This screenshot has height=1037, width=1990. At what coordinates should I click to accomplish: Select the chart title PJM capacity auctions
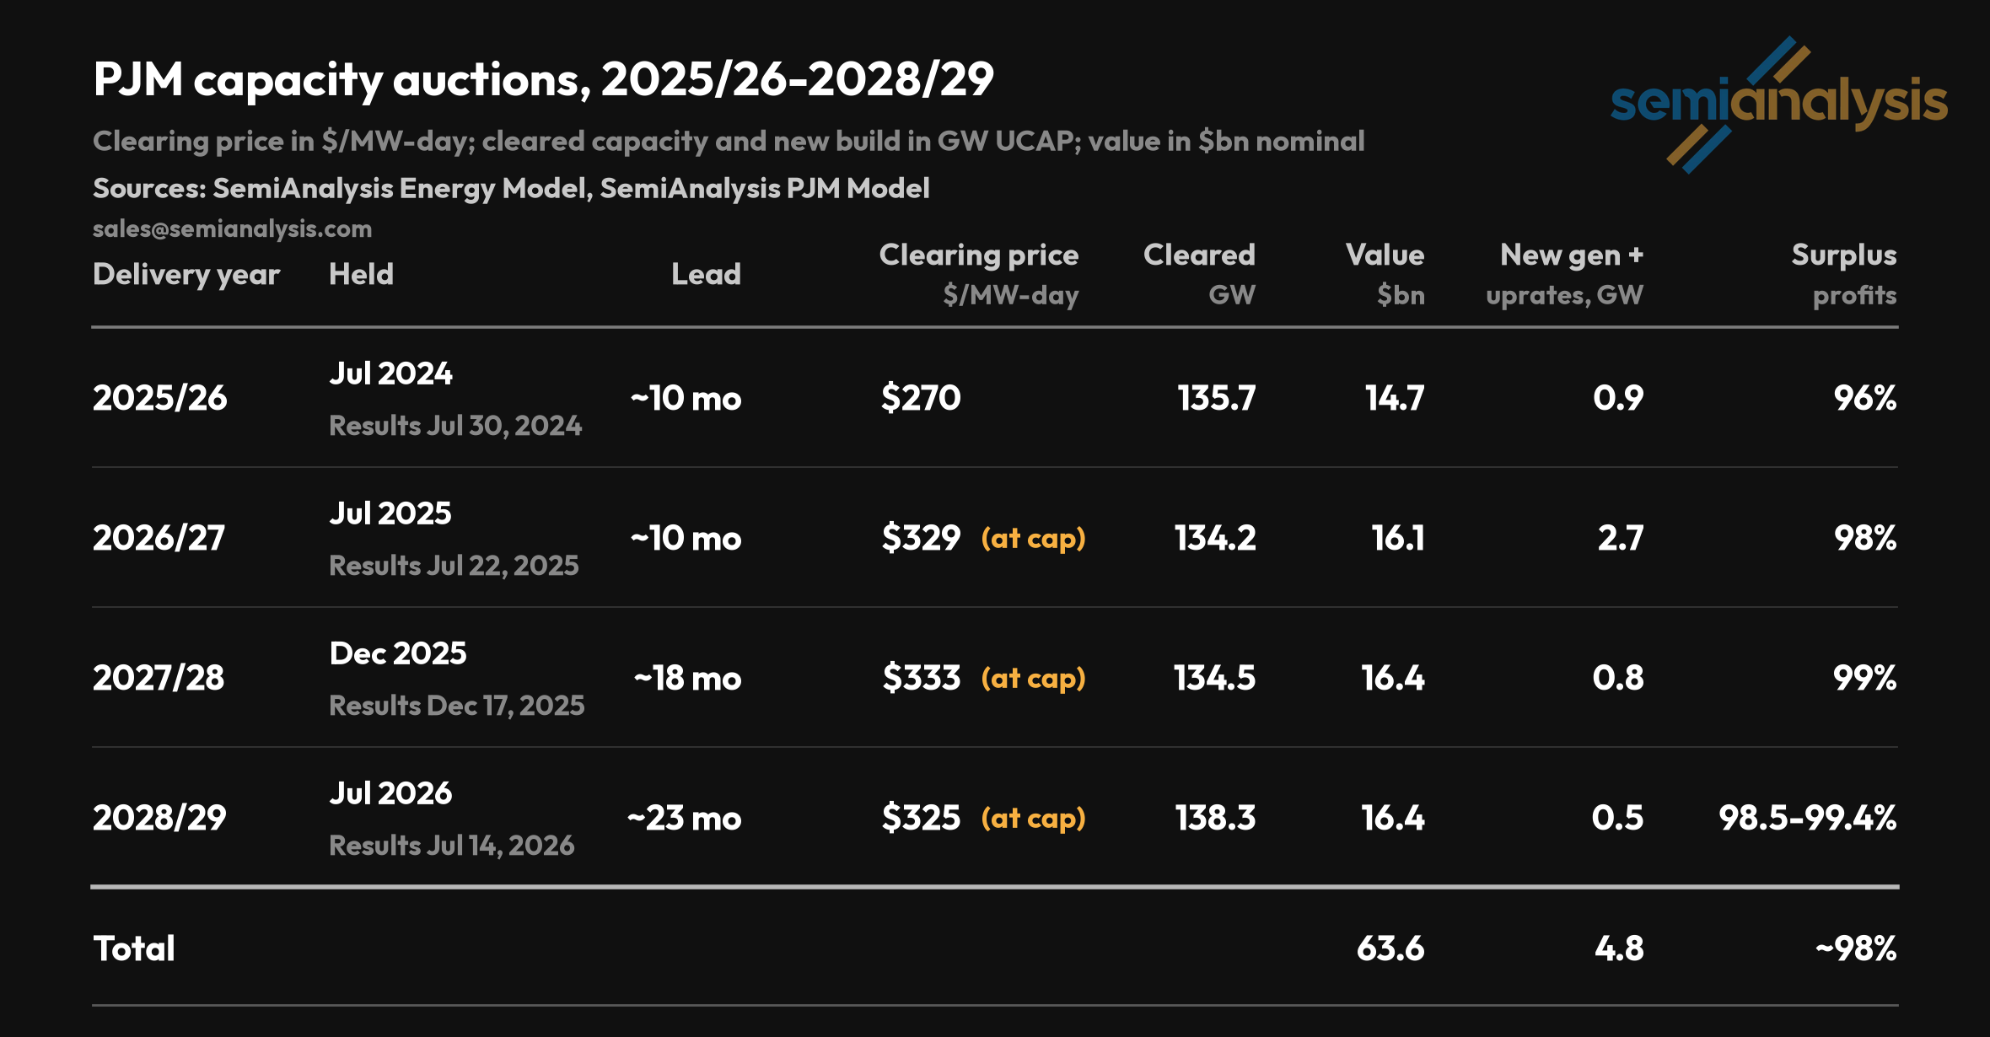543,80
